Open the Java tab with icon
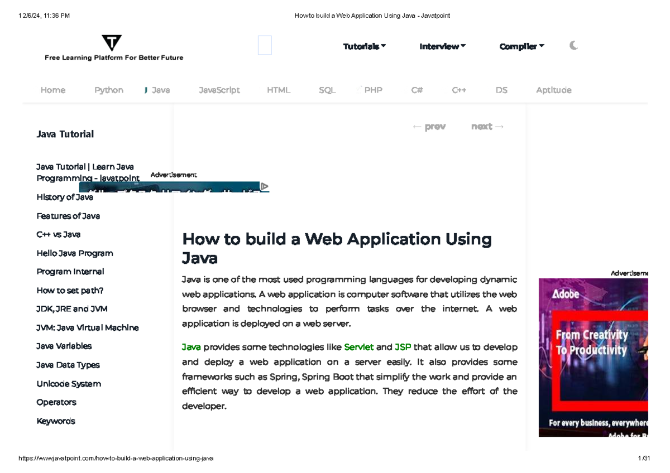The width and height of the screenshot is (670, 473). coord(157,90)
